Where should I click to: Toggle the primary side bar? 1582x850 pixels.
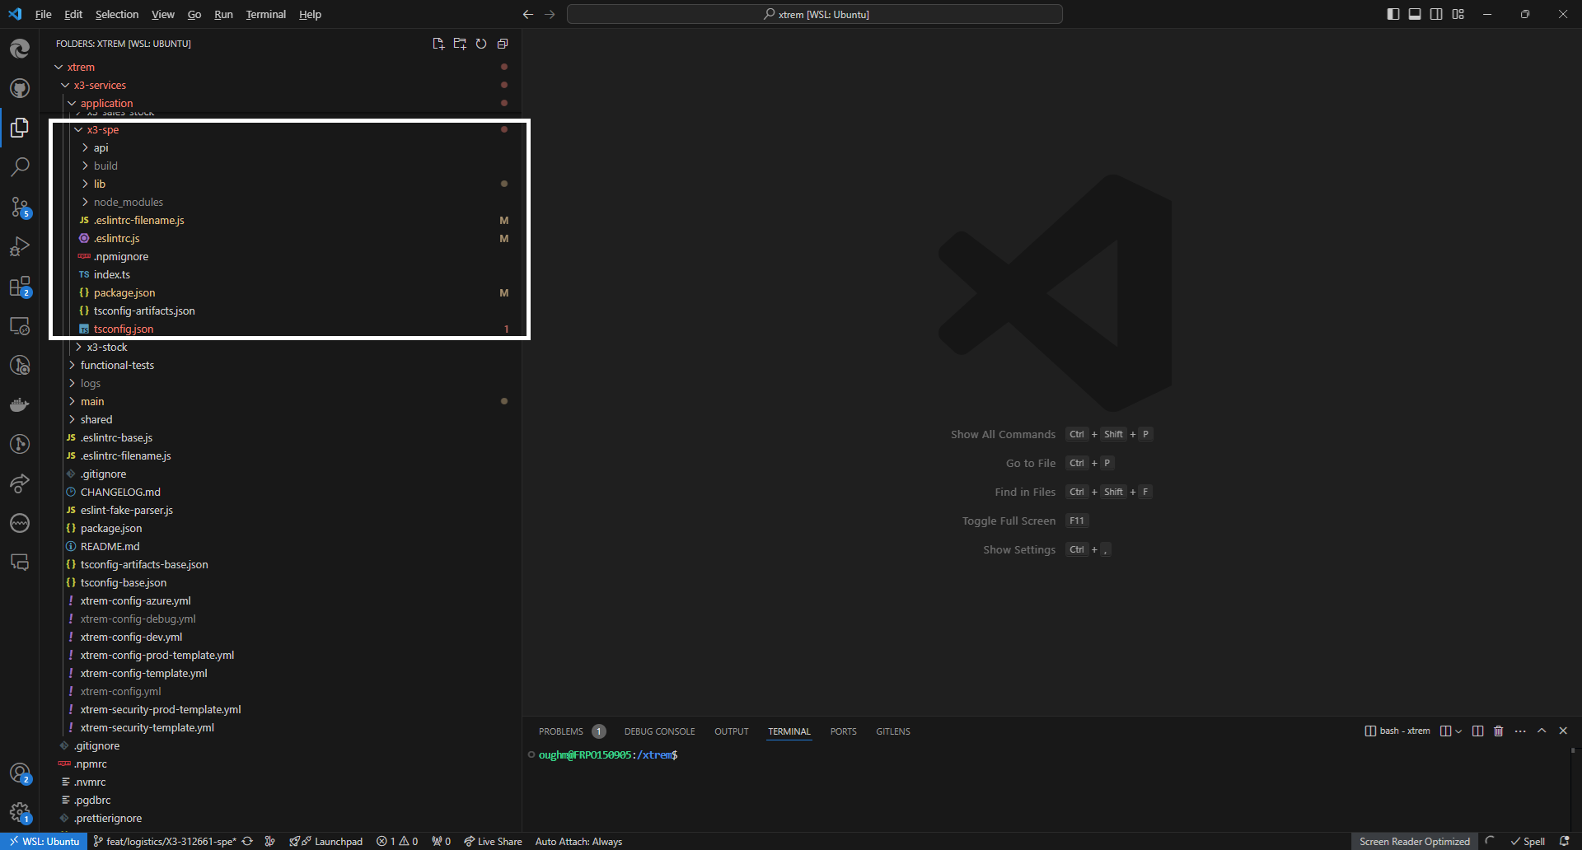1393,14
